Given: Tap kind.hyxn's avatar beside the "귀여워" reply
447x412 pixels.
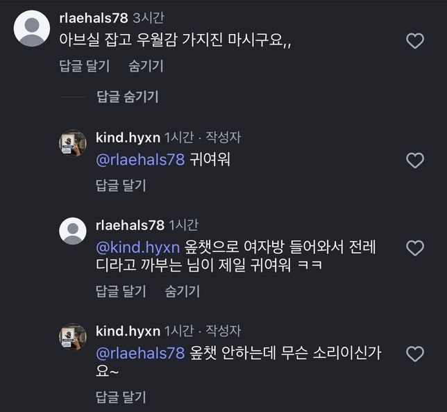Looking at the screenshot, I should click(x=73, y=143).
